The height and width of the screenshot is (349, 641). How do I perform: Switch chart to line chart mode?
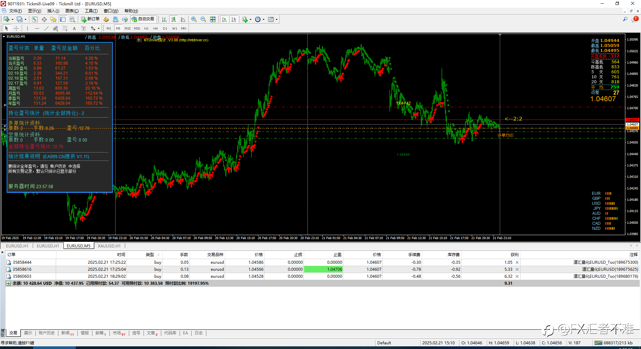coord(183,19)
